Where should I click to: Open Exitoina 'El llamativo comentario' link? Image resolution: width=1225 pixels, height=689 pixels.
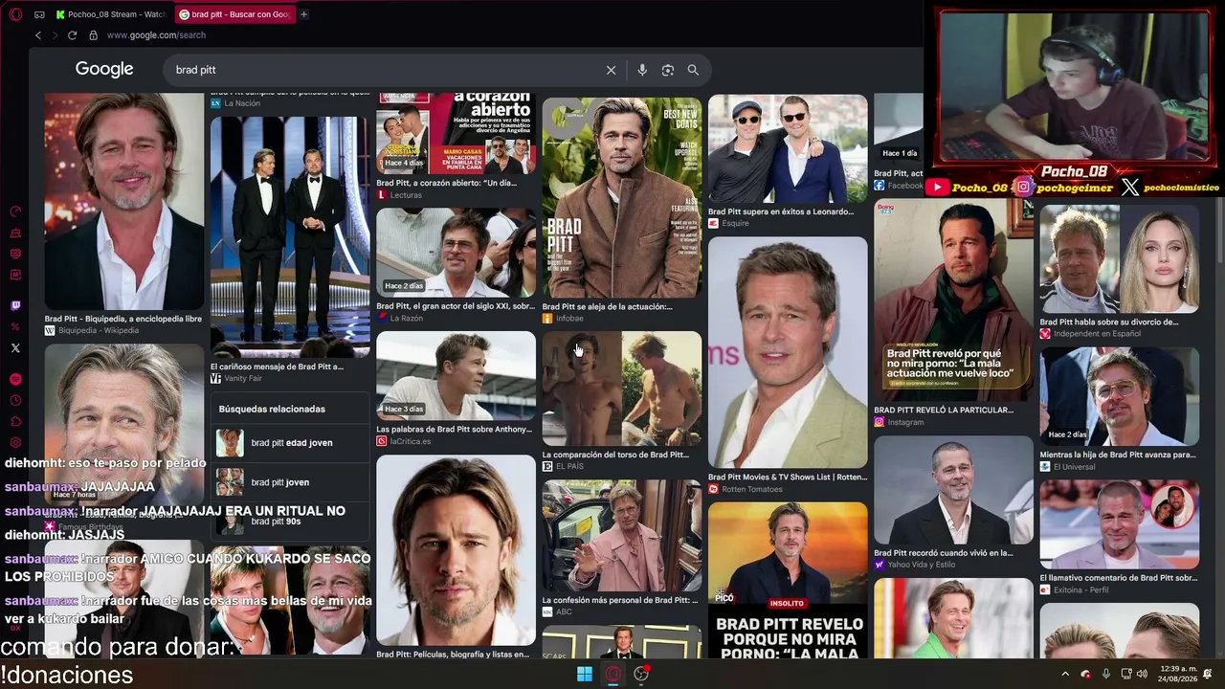tap(1119, 578)
